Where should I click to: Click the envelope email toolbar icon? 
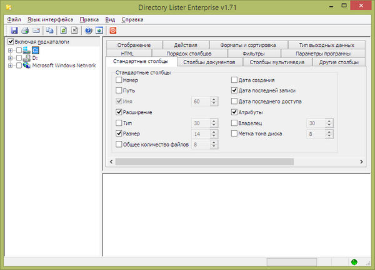(36, 30)
